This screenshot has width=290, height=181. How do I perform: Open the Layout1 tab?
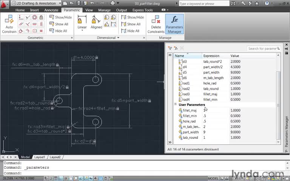click(x=39, y=157)
